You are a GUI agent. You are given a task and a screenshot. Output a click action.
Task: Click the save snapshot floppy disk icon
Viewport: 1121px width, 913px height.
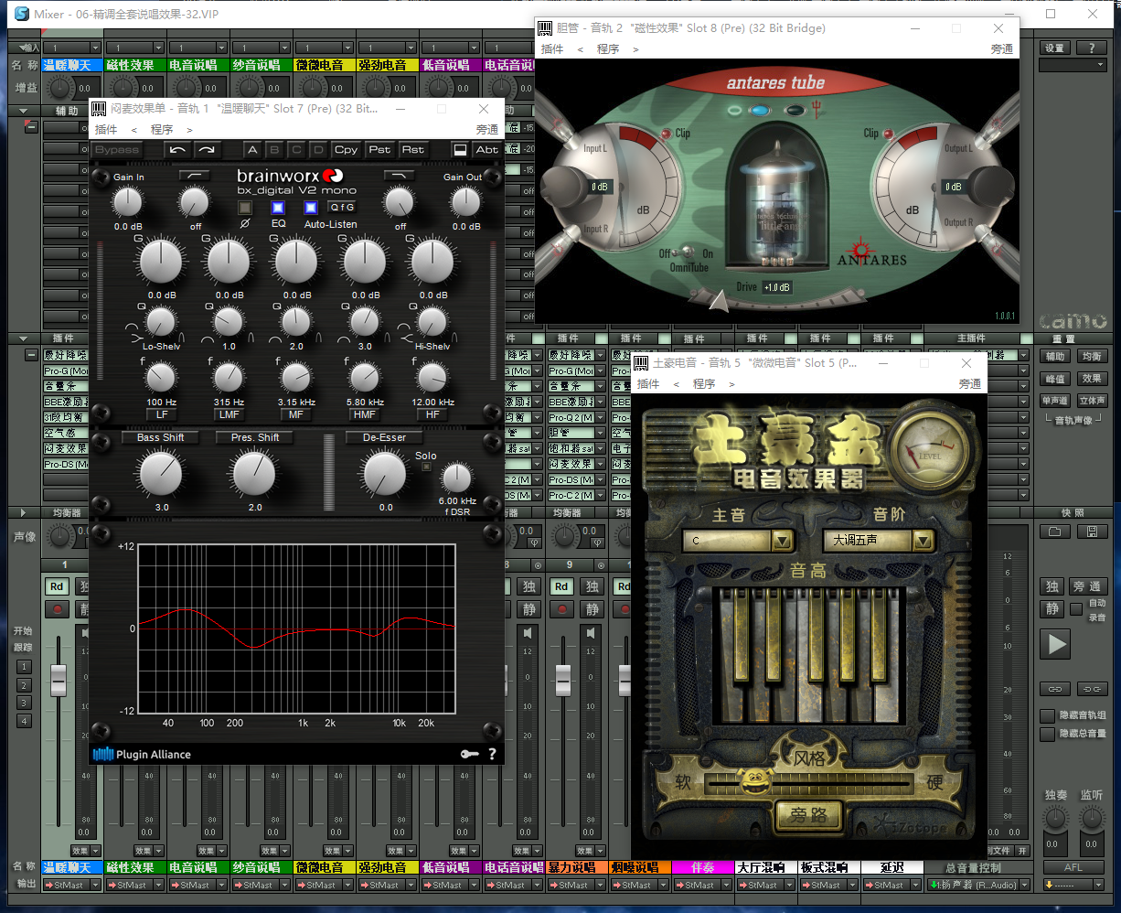point(1091,532)
